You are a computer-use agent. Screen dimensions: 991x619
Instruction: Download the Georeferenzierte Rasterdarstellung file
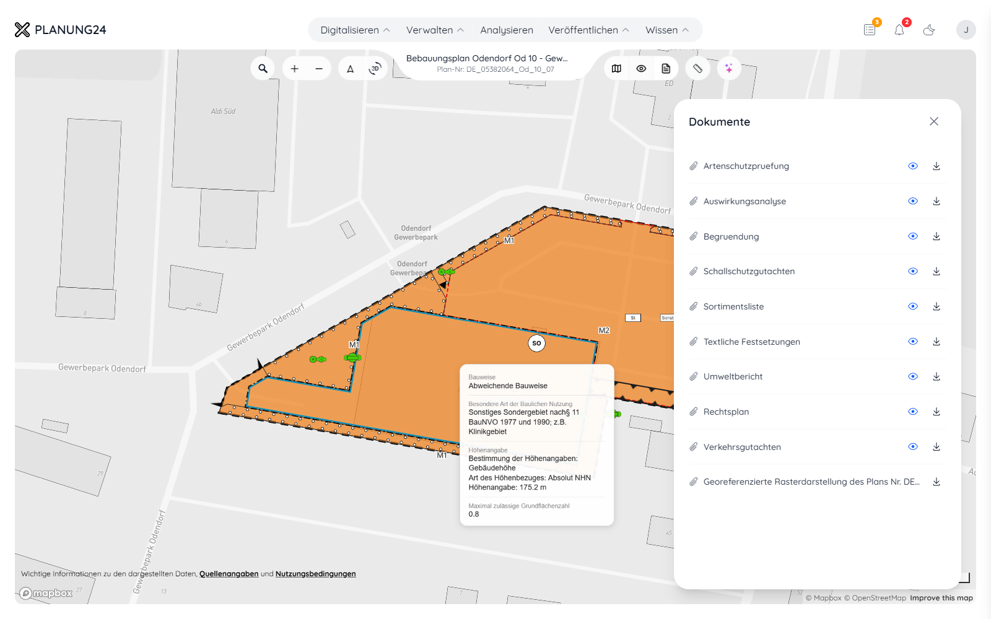pos(936,482)
